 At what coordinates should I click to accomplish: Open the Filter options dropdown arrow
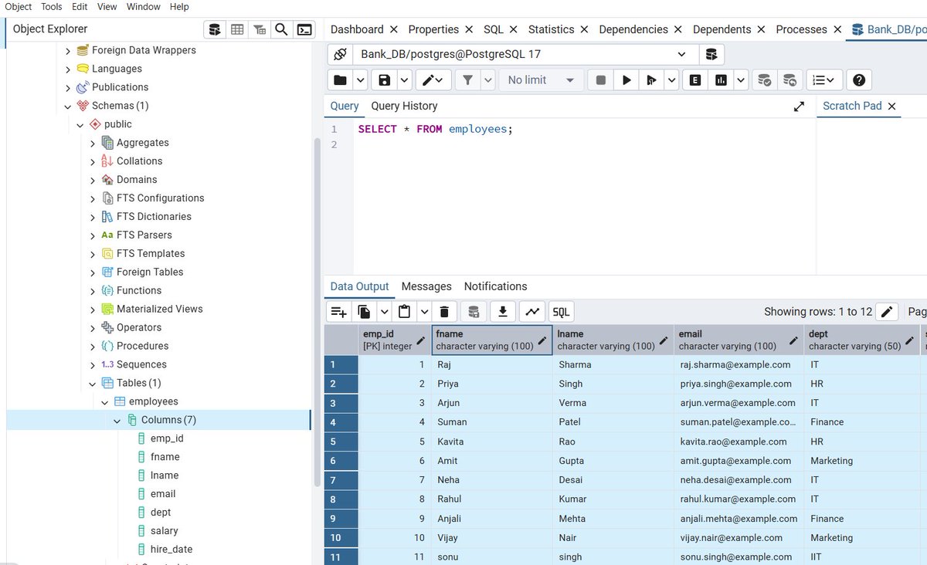(x=487, y=80)
